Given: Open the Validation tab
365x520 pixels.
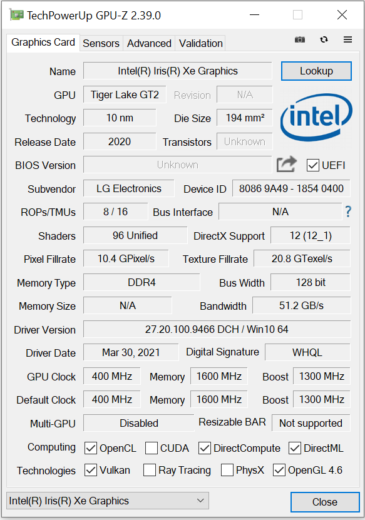Looking at the screenshot, I should (200, 43).
